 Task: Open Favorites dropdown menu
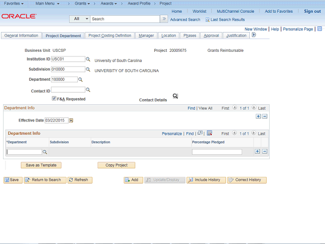pos(14,4)
